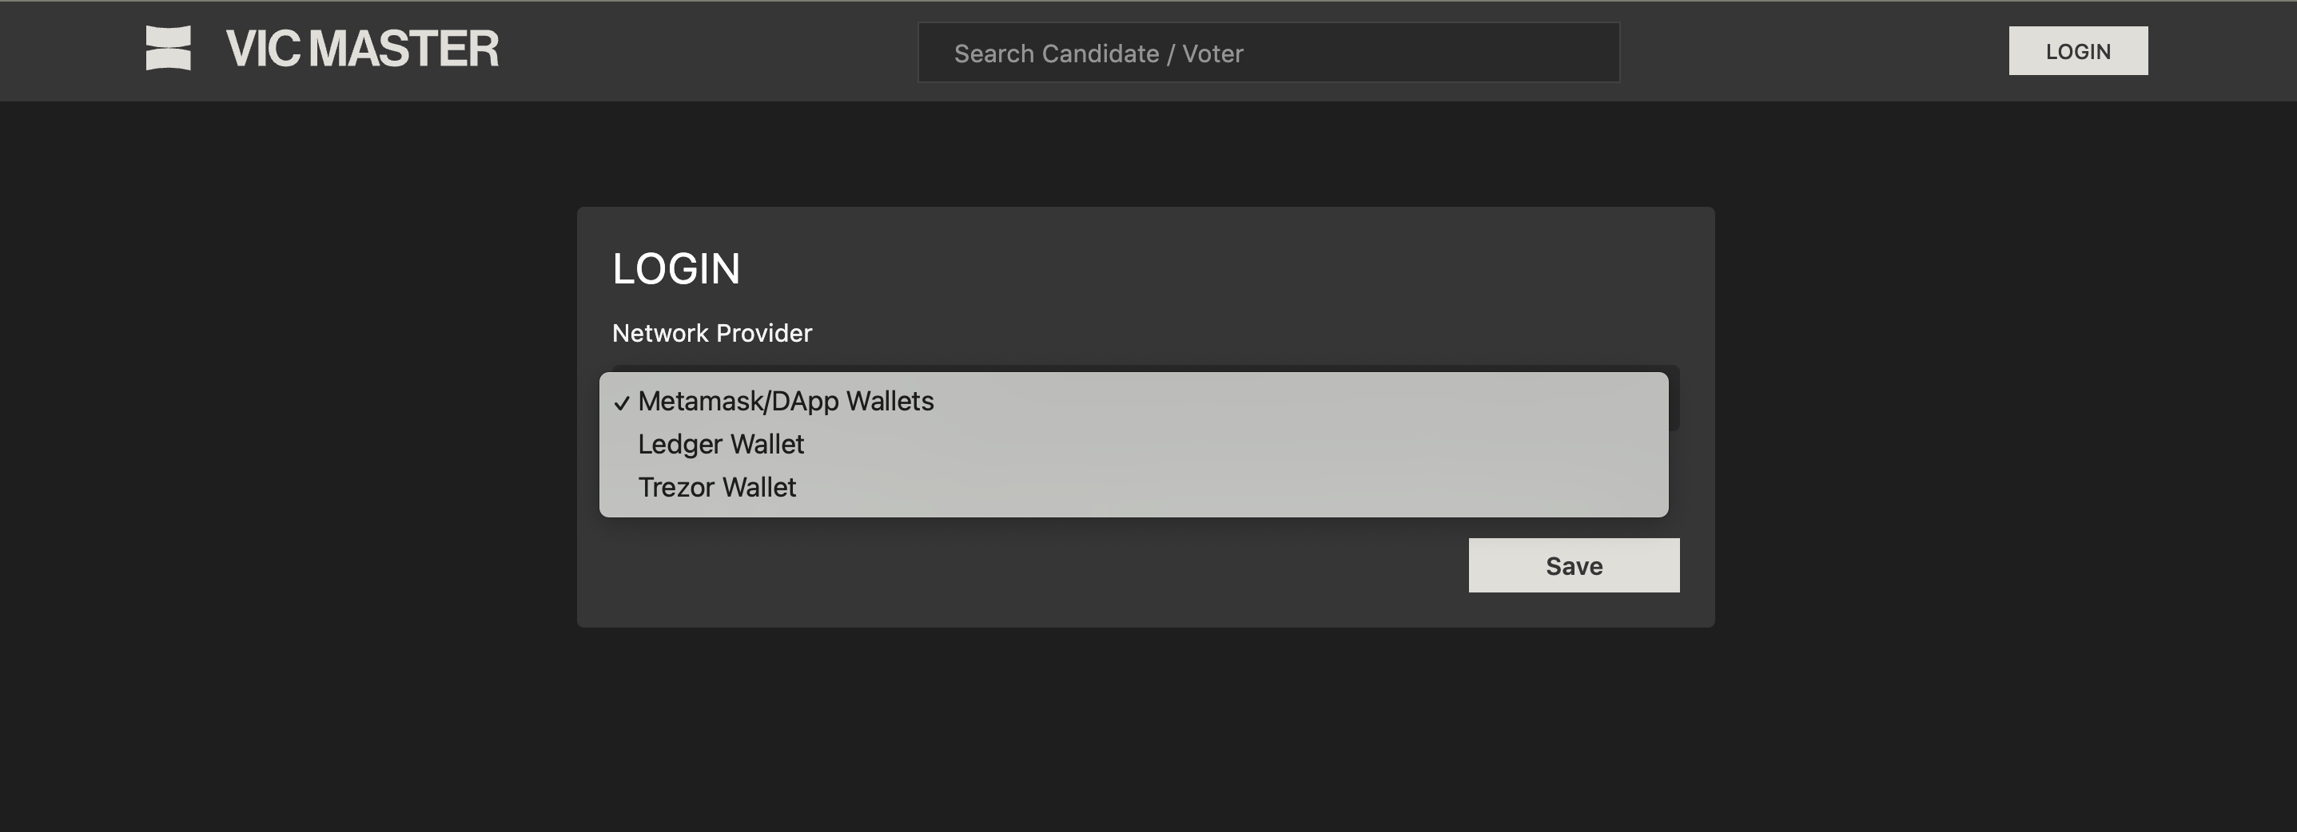Click the VIC MASTER logo icon

pos(169,48)
